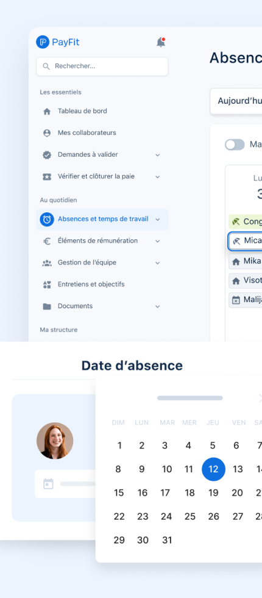Click the date input in absence card

[x=66, y=484]
